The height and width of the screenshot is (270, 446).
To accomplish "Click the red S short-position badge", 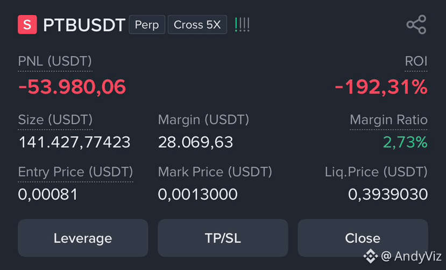I will click(x=27, y=25).
